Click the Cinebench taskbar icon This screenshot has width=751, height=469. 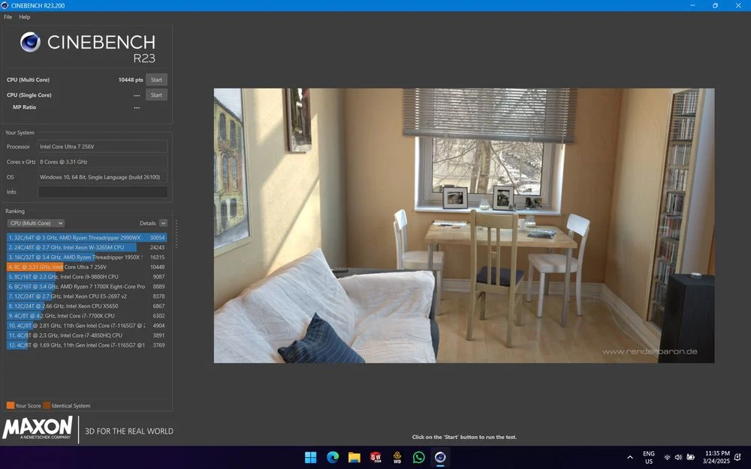[440, 458]
